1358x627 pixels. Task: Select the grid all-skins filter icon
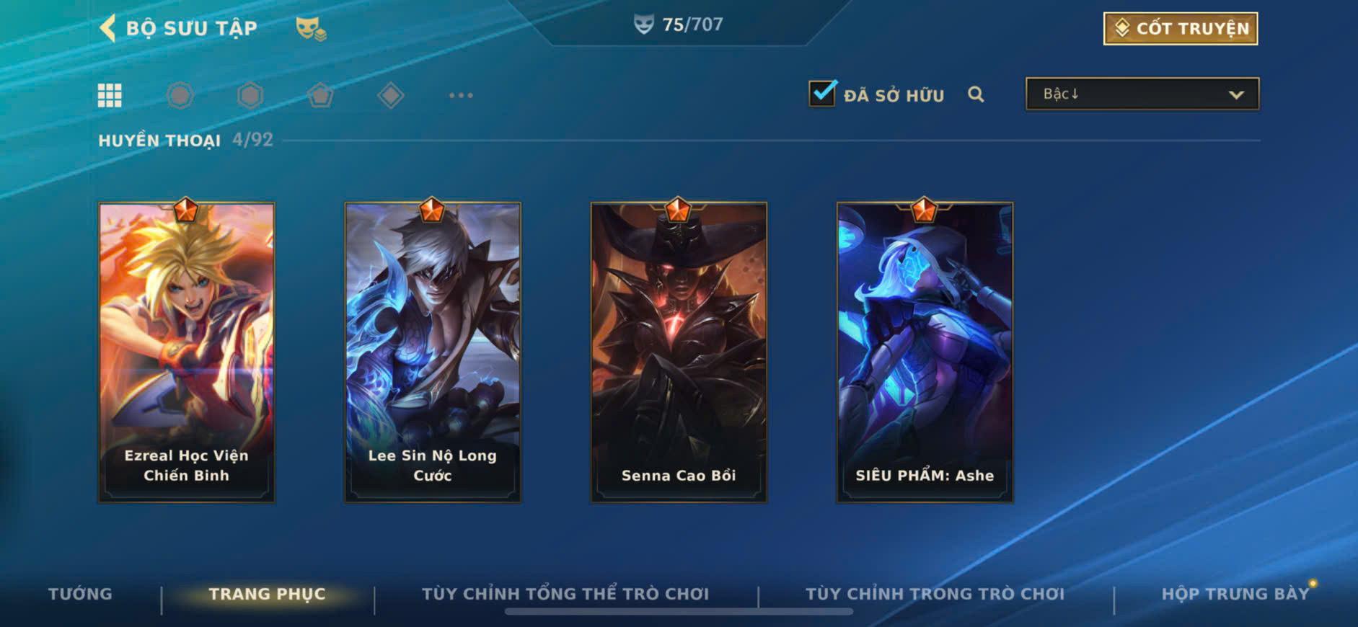[x=110, y=95]
